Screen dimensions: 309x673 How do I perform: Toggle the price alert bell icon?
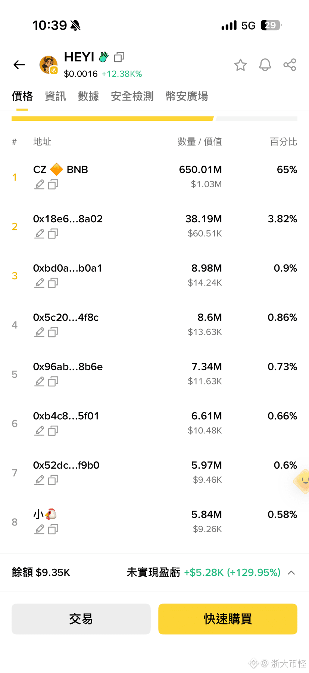[x=265, y=65]
